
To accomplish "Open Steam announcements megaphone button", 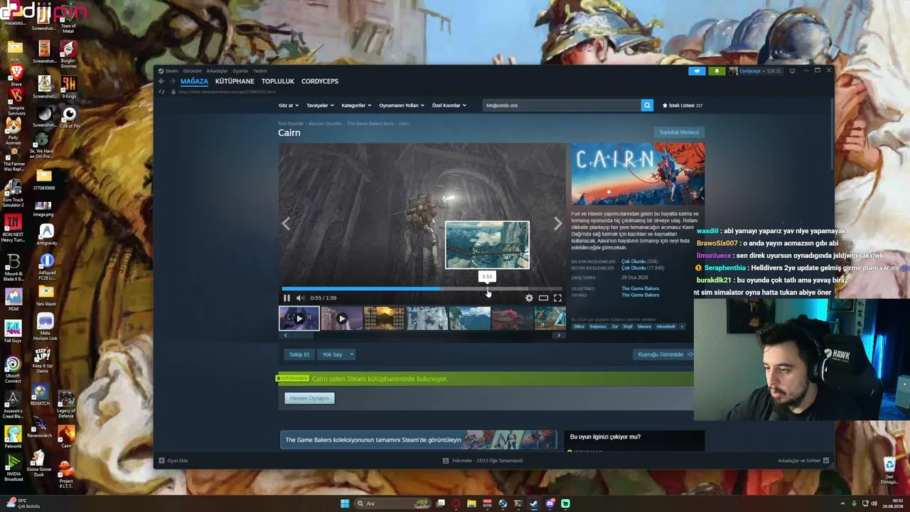I will [x=697, y=71].
